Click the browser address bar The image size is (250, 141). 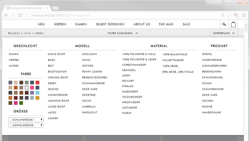click(x=122, y=15)
